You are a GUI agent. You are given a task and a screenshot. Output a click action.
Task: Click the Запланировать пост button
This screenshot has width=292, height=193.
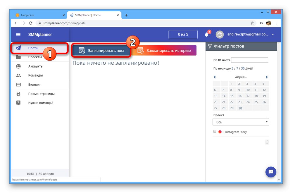coord(101,50)
